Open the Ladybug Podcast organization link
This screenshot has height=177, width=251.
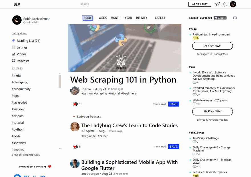pyautogui.click(x=89, y=117)
